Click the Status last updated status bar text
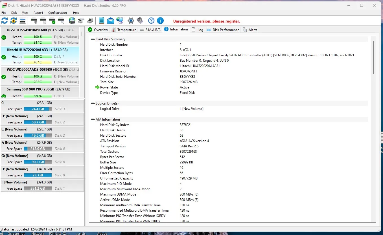Image resolution: width=383 pixels, height=235 pixels. point(36,229)
